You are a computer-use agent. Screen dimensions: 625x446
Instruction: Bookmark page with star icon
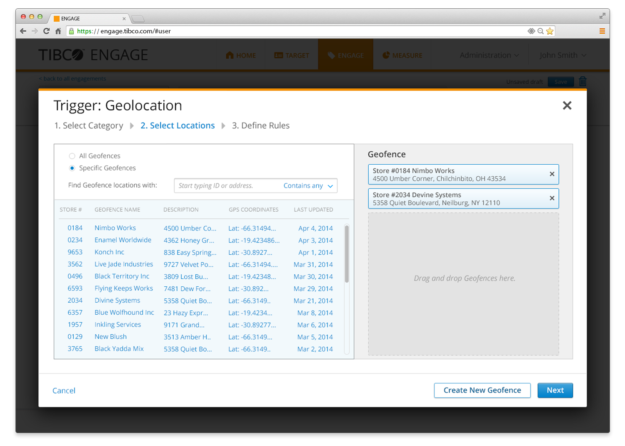coord(550,31)
